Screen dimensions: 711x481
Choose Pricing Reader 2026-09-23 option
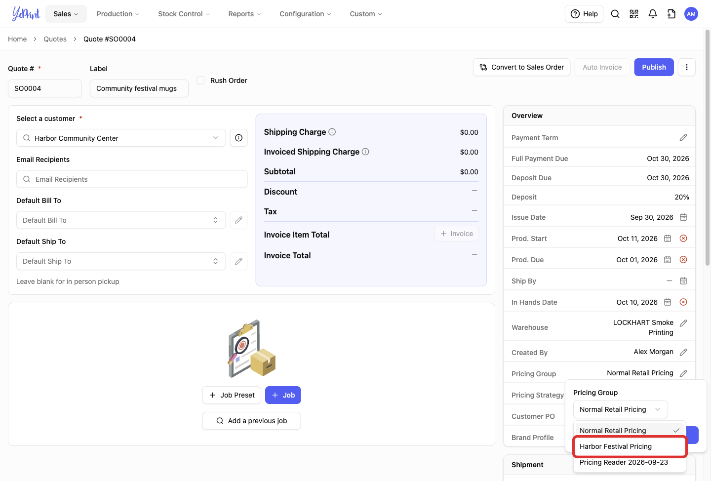630,462
